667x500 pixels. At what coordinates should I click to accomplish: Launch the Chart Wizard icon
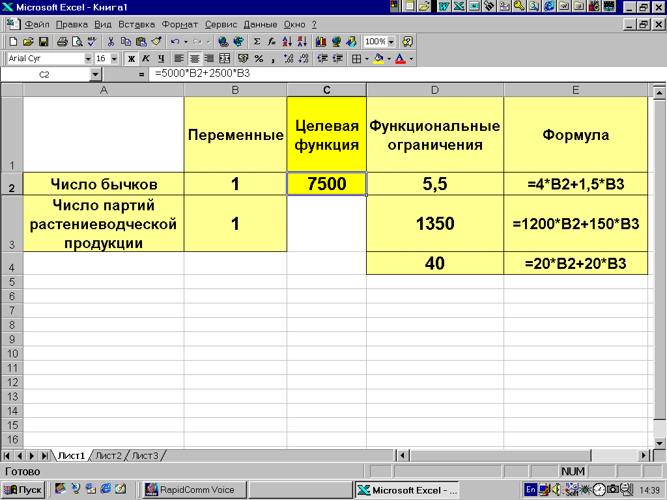coord(321,42)
